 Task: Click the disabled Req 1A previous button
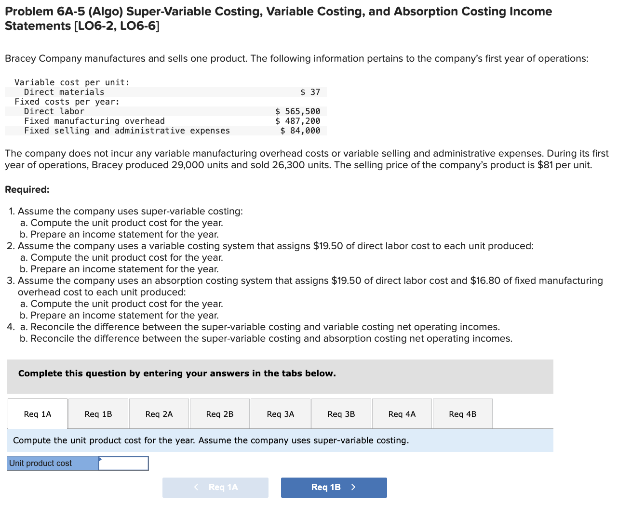pyautogui.click(x=215, y=487)
